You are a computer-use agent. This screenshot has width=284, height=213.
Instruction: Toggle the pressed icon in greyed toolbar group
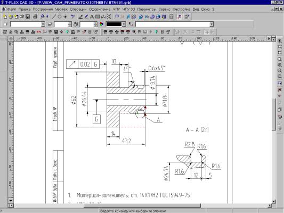206,32
